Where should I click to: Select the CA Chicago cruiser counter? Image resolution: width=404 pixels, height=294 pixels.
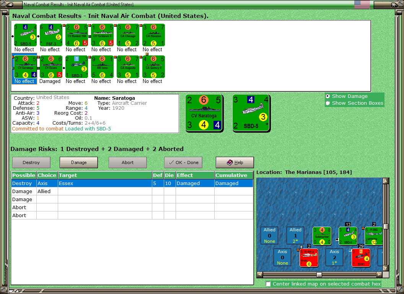point(128,35)
